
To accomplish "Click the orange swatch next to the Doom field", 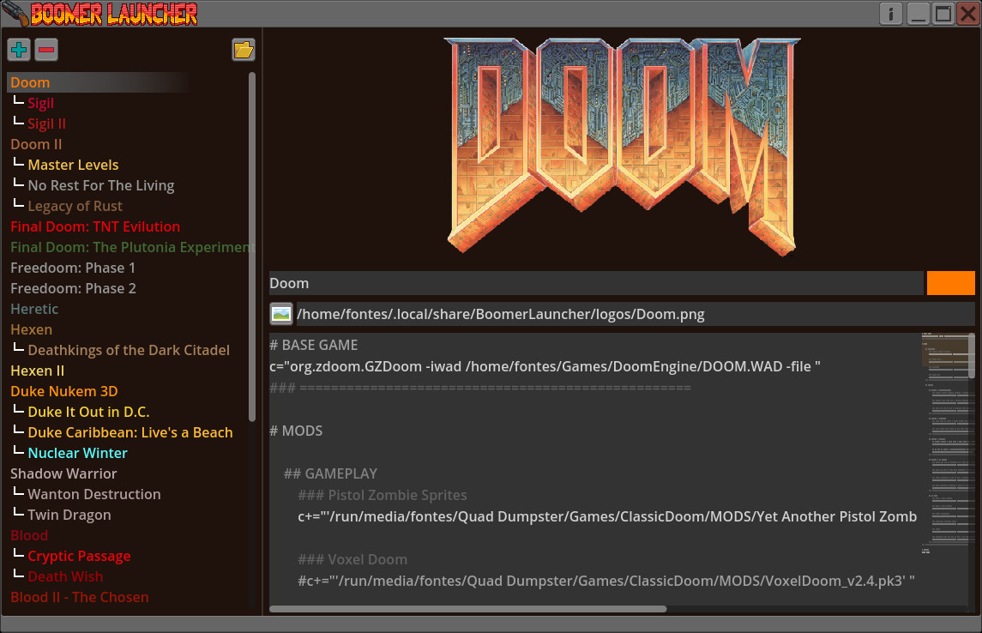I will (951, 282).
